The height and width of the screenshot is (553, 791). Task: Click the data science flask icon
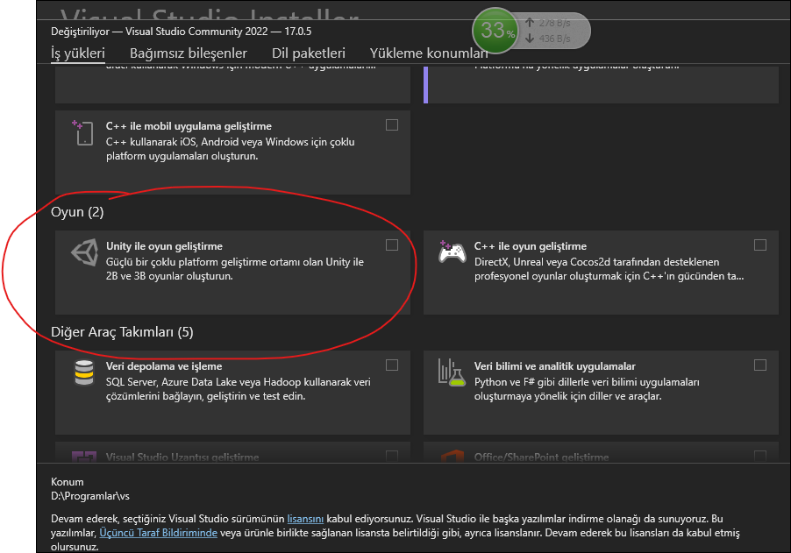[x=452, y=372]
